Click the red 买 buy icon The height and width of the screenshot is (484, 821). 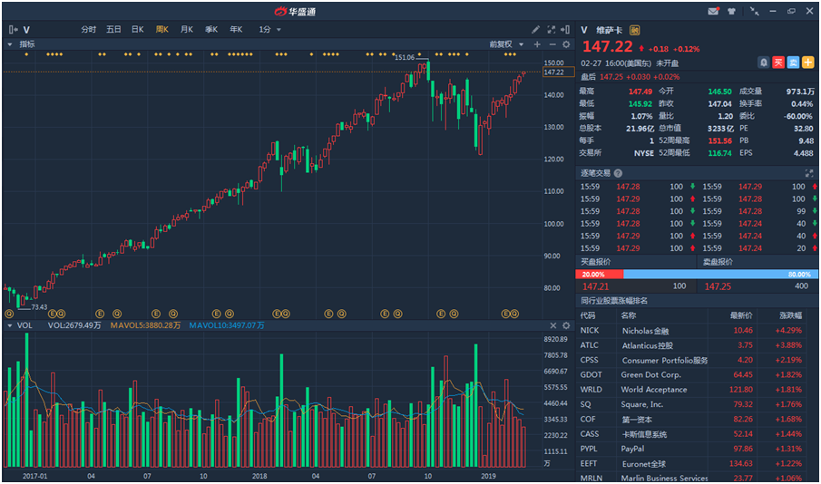click(778, 62)
